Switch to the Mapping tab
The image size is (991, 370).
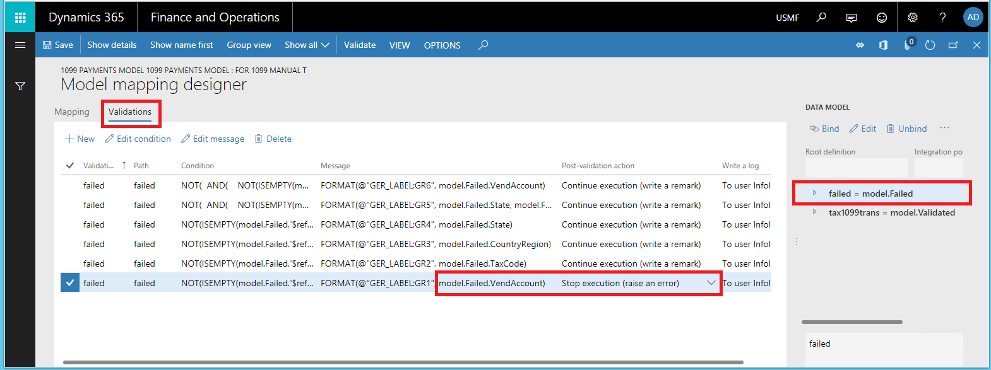[72, 112]
